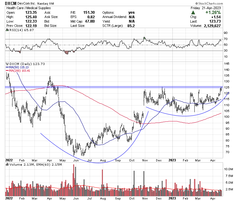Click the 2023 label on volume panel axis

[172, 198]
